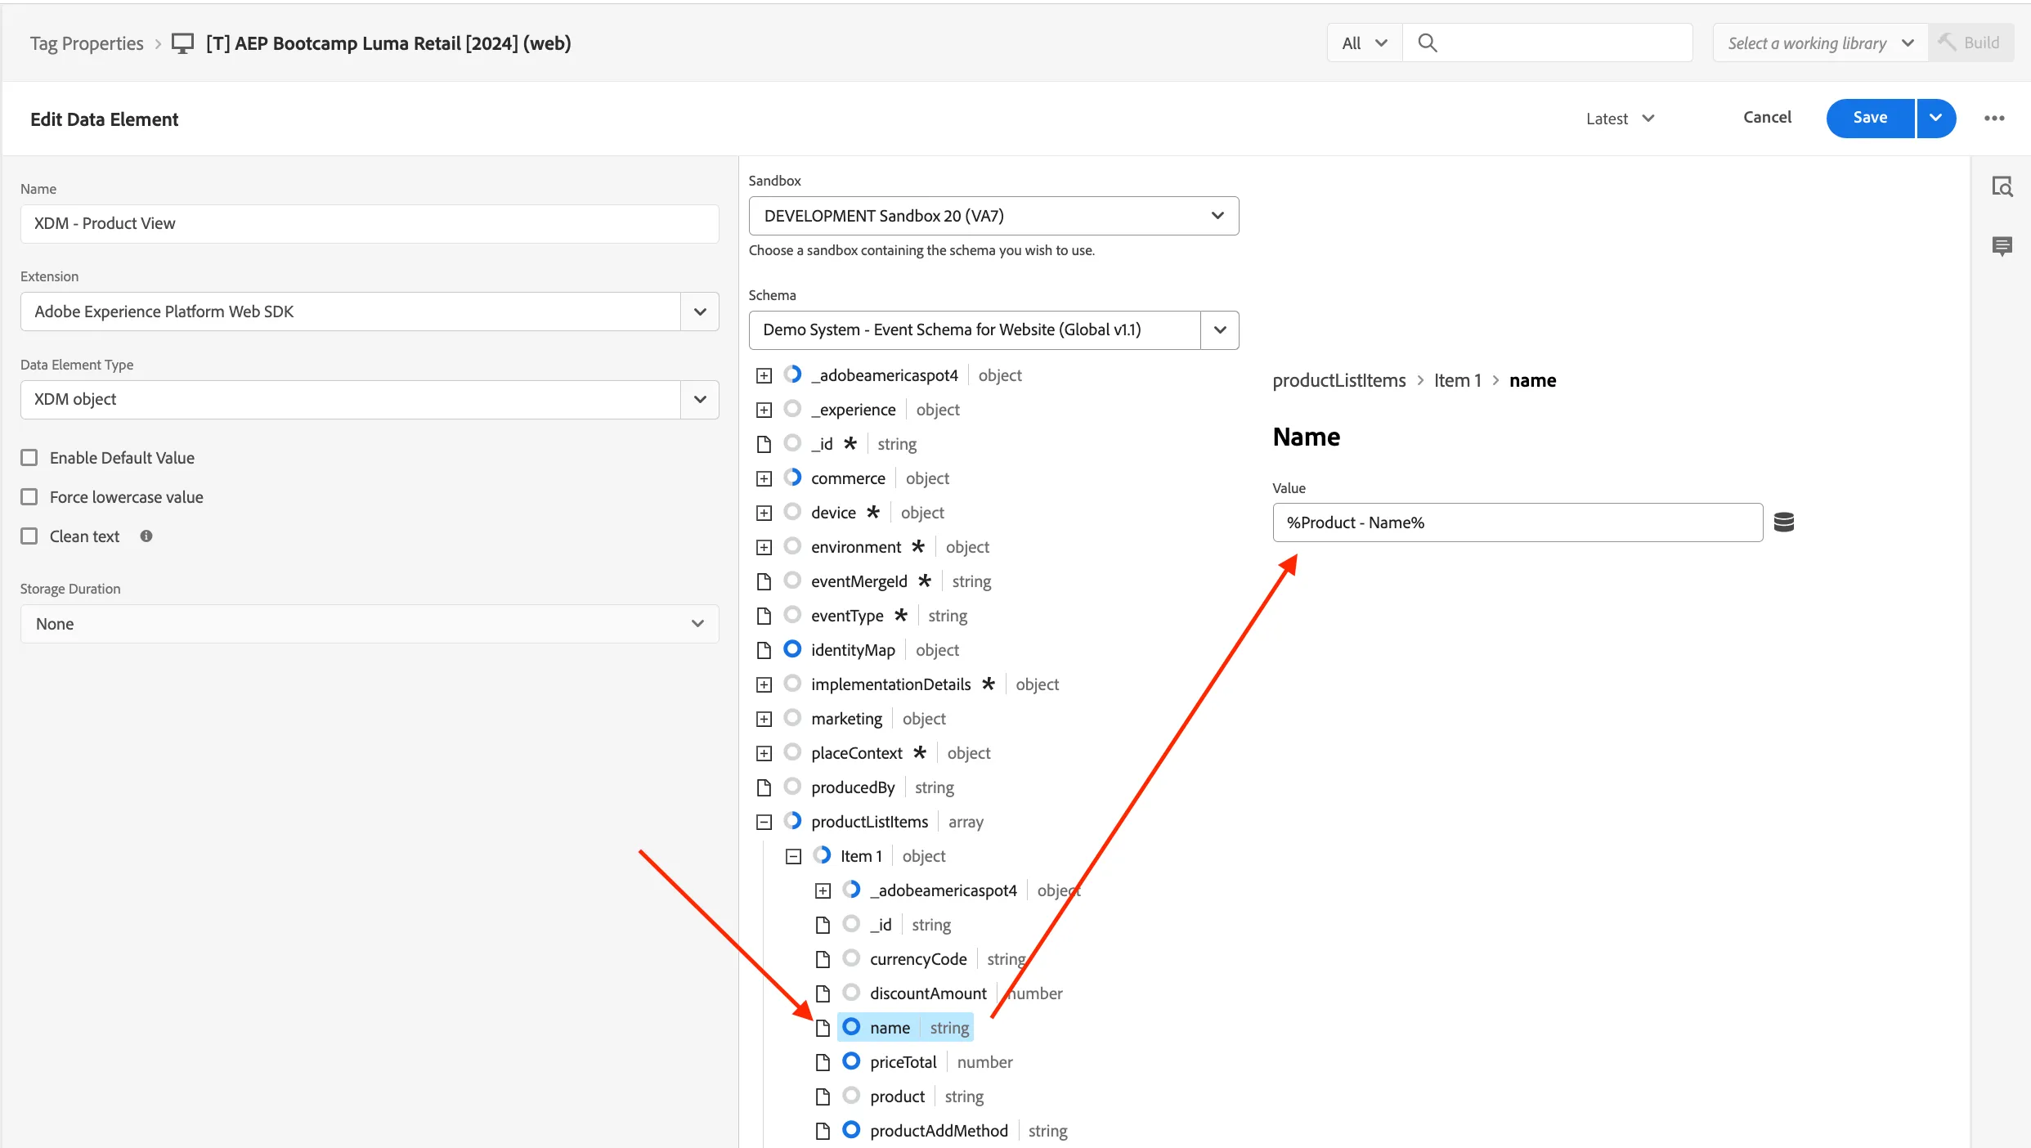The width and height of the screenshot is (2031, 1148).
Task: Open the comments panel icon on right sidebar
Action: point(2002,245)
